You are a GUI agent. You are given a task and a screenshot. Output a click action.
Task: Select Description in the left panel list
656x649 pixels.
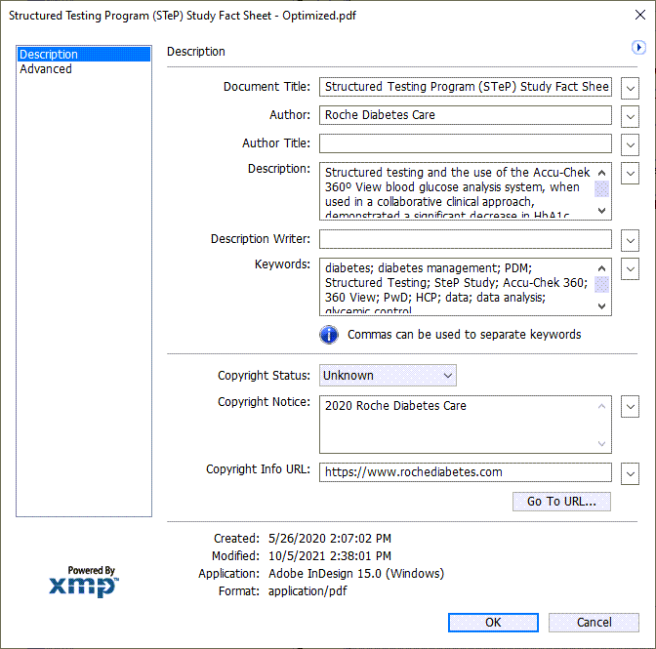pyautogui.click(x=84, y=55)
